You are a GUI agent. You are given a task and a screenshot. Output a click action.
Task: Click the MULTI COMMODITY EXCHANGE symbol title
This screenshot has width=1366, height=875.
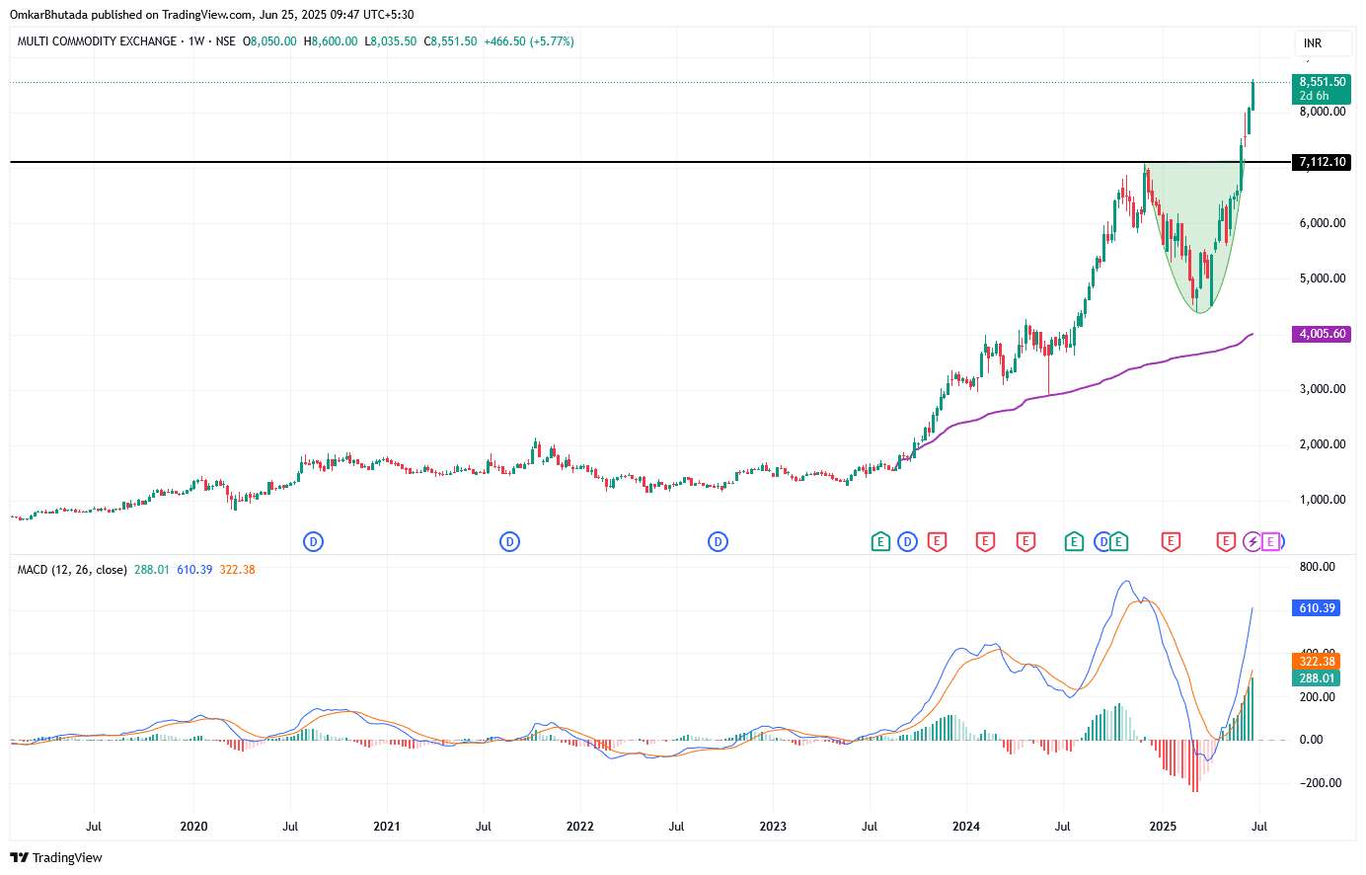click(x=97, y=41)
